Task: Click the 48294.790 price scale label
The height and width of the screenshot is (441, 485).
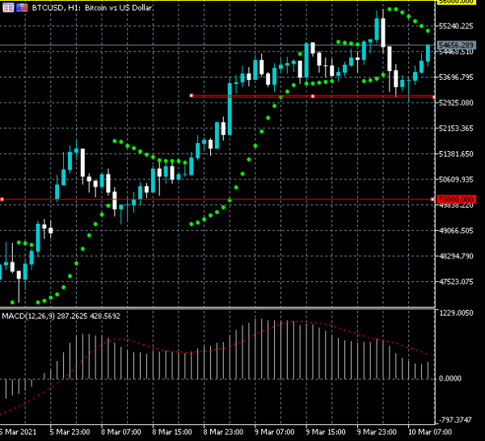Action: tap(456, 256)
